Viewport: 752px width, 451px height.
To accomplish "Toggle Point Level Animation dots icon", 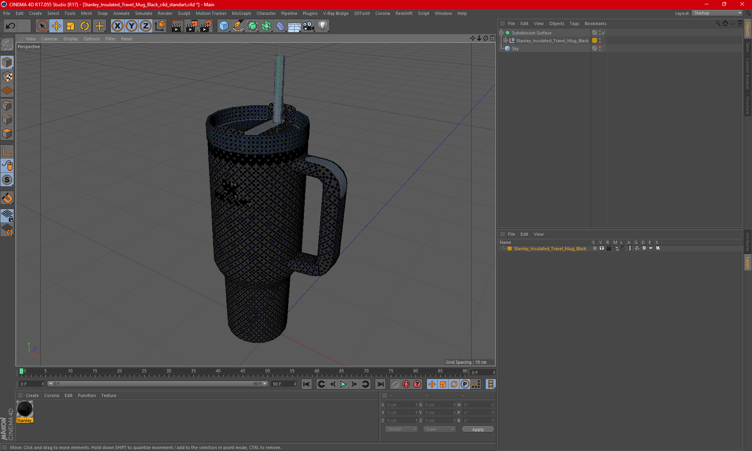I will coord(476,384).
